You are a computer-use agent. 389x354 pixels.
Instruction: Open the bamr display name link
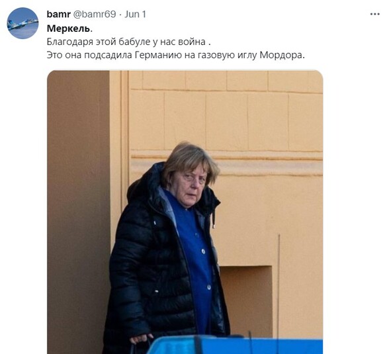(x=58, y=15)
